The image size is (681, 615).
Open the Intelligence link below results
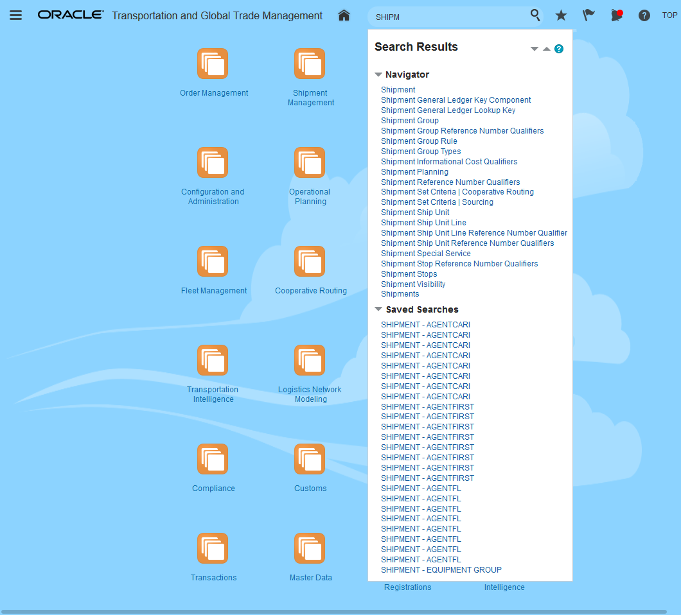click(504, 587)
